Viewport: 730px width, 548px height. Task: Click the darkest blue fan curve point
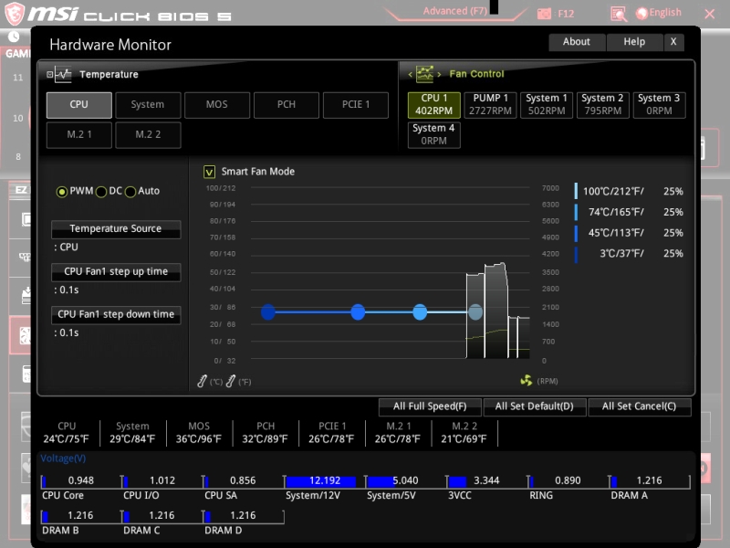(268, 312)
